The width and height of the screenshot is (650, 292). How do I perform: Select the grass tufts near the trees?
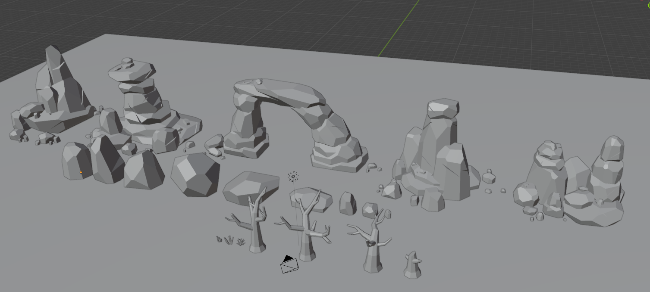coord(230,240)
